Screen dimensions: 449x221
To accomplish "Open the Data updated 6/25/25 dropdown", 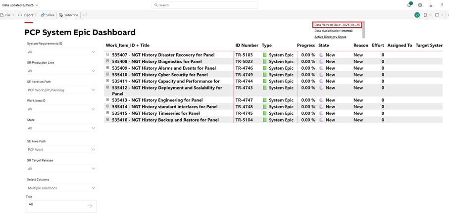I will point(20,5).
